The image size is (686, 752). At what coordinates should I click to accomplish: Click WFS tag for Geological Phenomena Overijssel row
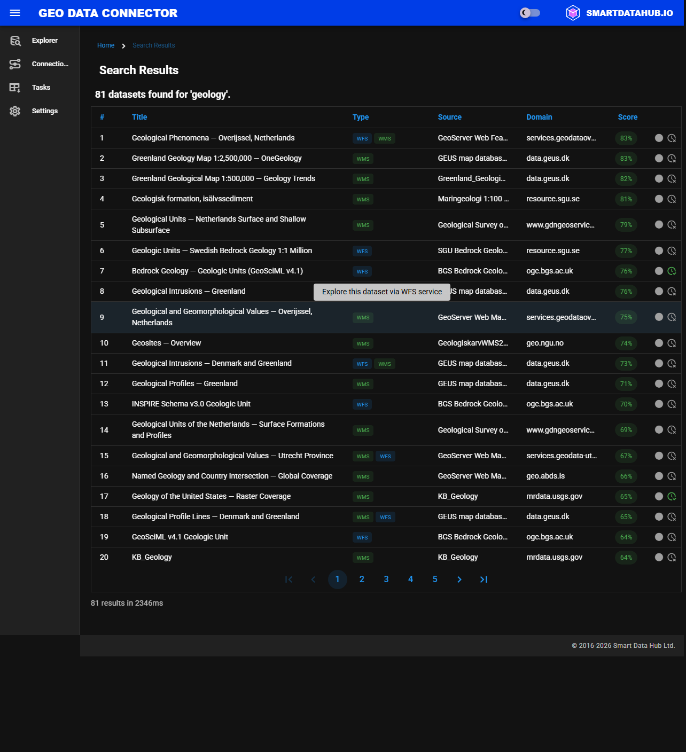point(362,138)
